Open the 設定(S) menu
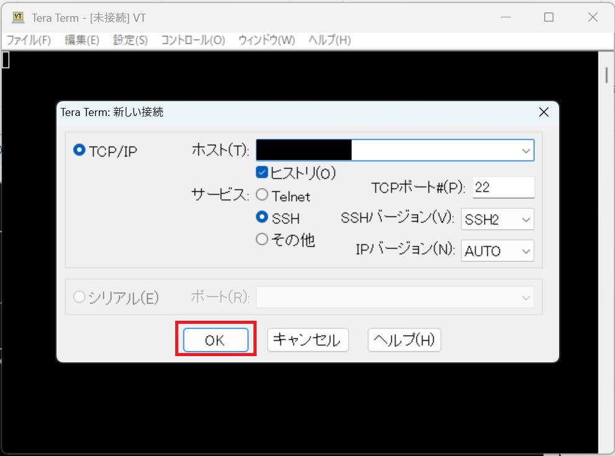The image size is (615, 456). pyautogui.click(x=130, y=40)
